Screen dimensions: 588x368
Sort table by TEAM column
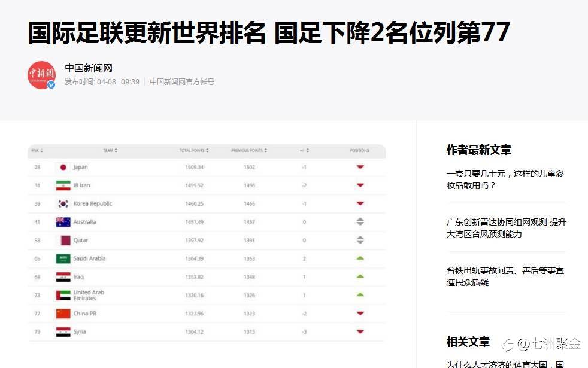pyautogui.click(x=110, y=151)
